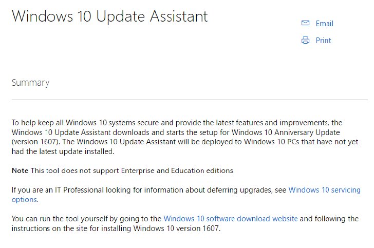The width and height of the screenshot is (374, 248).
Task: Click the Summary section heading
Action: point(30,83)
